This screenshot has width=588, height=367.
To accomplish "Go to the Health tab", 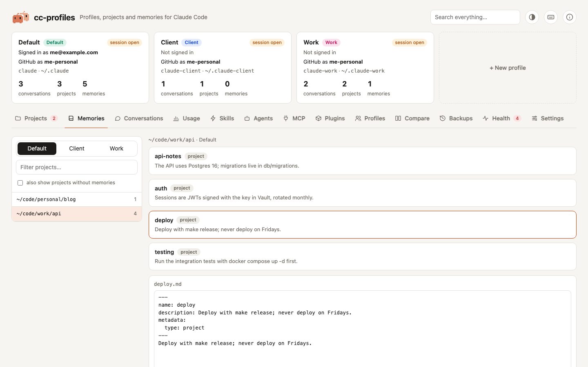I will [x=501, y=118].
